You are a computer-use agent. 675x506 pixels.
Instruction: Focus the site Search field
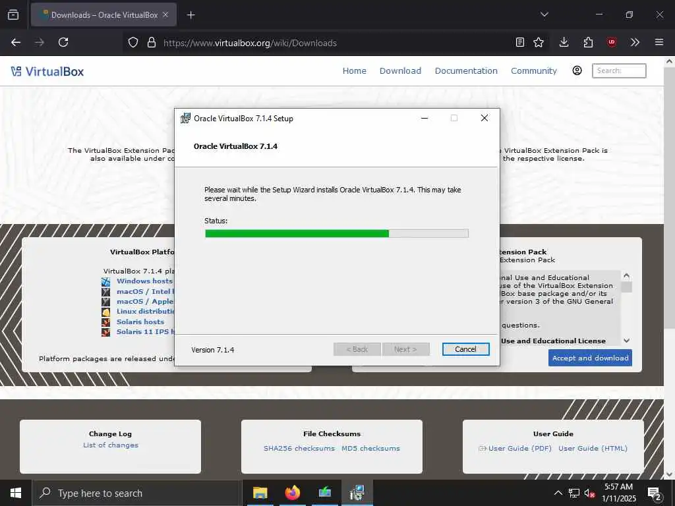click(x=619, y=70)
